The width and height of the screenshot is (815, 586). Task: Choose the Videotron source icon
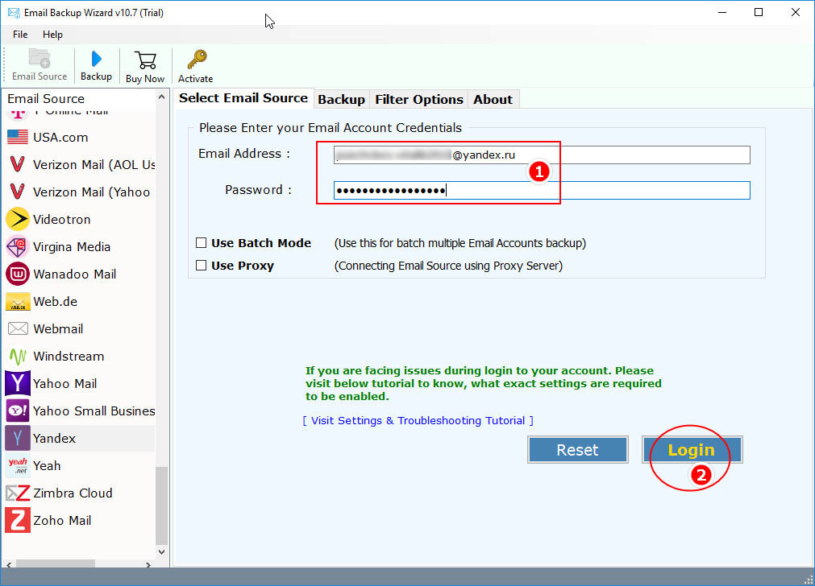[x=18, y=219]
